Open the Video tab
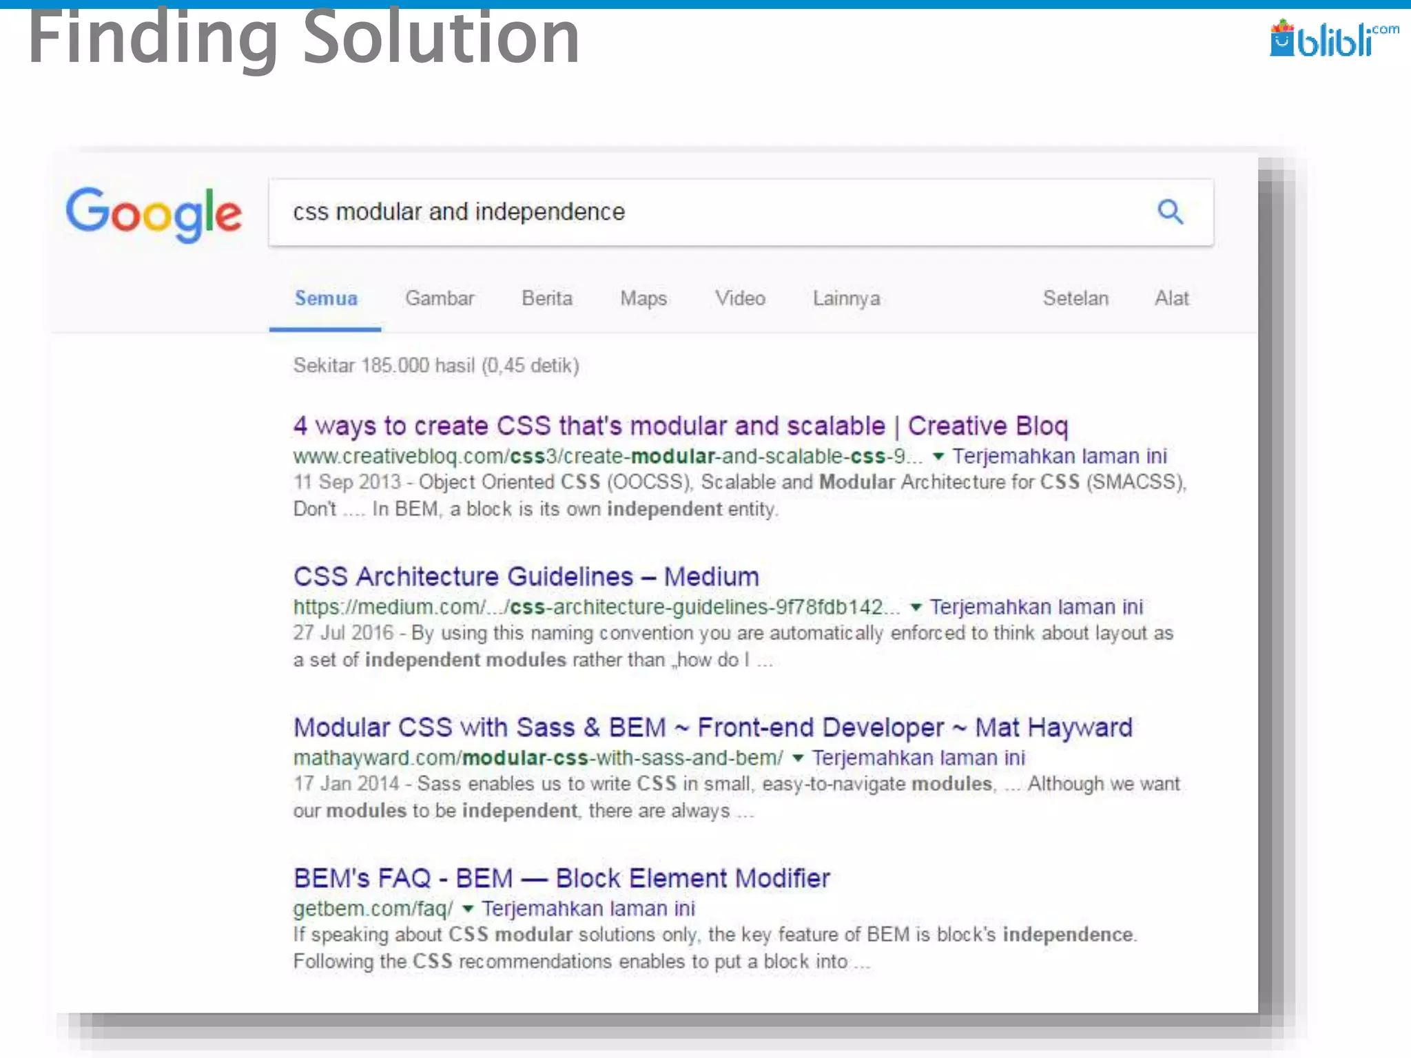Screen dimensions: 1411x1058 click(740, 298)
